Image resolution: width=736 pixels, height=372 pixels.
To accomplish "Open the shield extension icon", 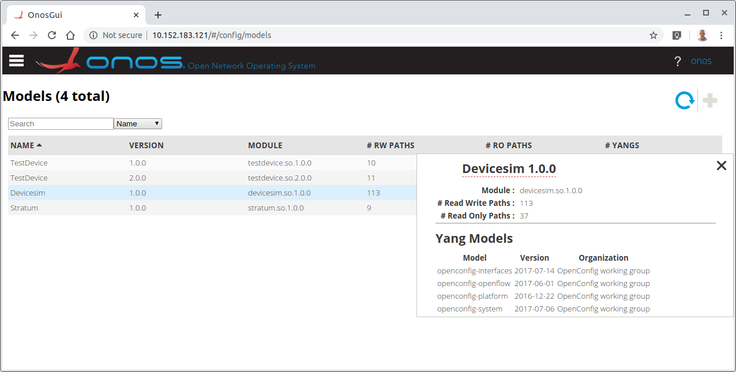I will [x=677, y=35].
